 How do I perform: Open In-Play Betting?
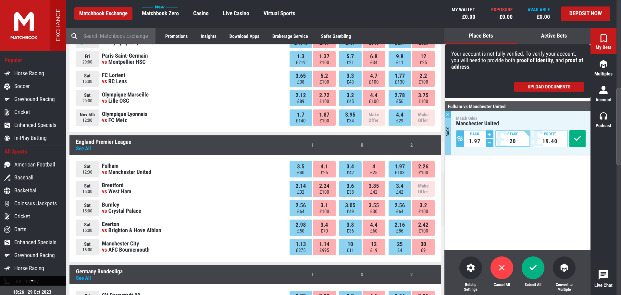30,138
